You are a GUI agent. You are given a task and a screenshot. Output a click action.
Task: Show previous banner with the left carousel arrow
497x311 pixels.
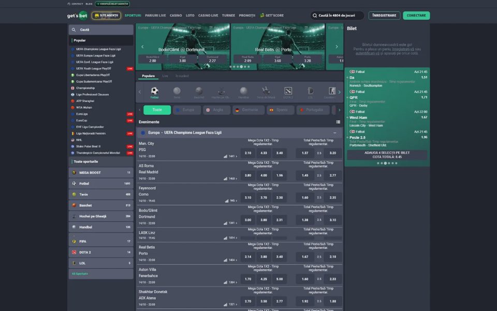142,47
